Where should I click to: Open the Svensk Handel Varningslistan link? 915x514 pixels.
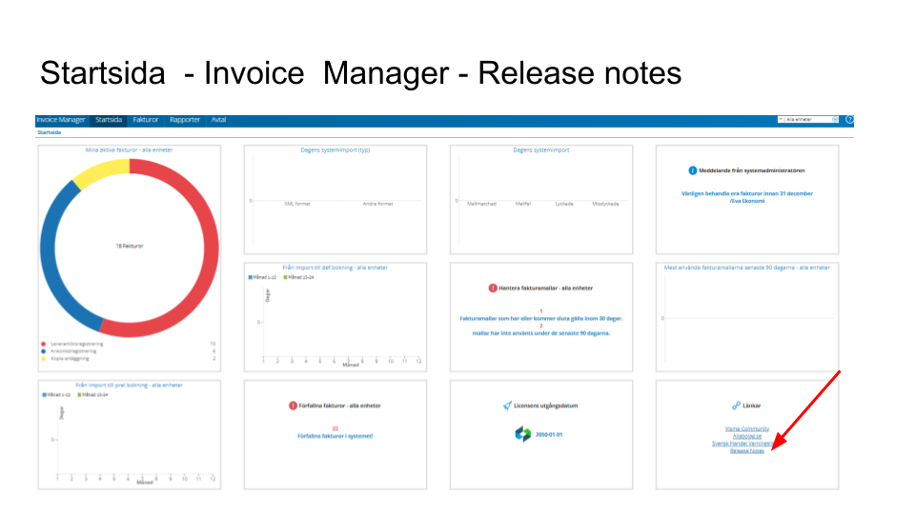pos(742,444)
